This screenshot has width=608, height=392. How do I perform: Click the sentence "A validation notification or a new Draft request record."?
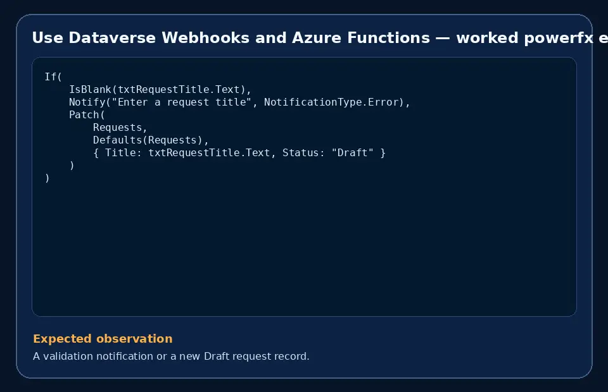click(x=171, y=356)
